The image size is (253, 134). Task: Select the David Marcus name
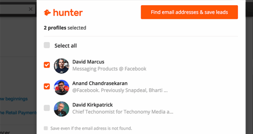pyautogui.click(x=88, y=62)
